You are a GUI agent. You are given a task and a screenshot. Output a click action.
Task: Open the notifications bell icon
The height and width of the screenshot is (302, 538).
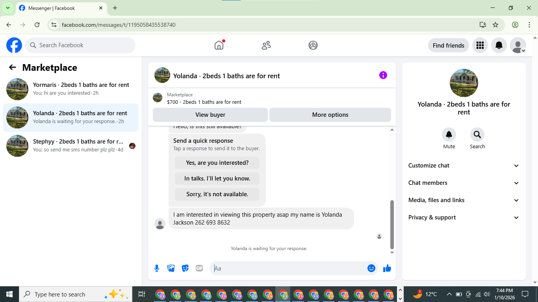pos(499,45)
